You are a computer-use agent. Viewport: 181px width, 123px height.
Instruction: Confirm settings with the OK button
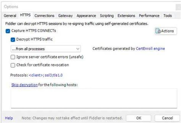(139, 118)
